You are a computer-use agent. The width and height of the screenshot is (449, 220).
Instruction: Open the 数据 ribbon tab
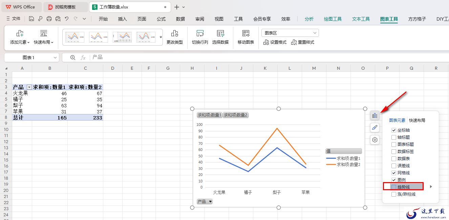coord(180,19)
